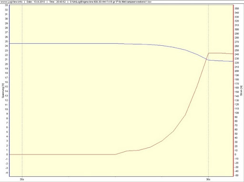Image resolution: width=244 pixels, height=182 pixels.
Task: Click the log file path in header
Action: point(111,2)
